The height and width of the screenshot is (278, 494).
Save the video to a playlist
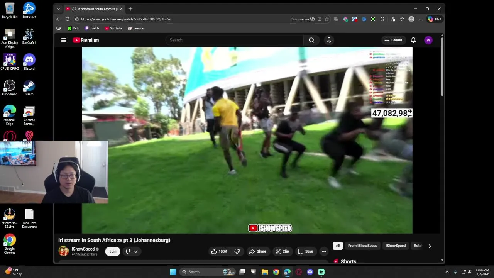(305, 251)
